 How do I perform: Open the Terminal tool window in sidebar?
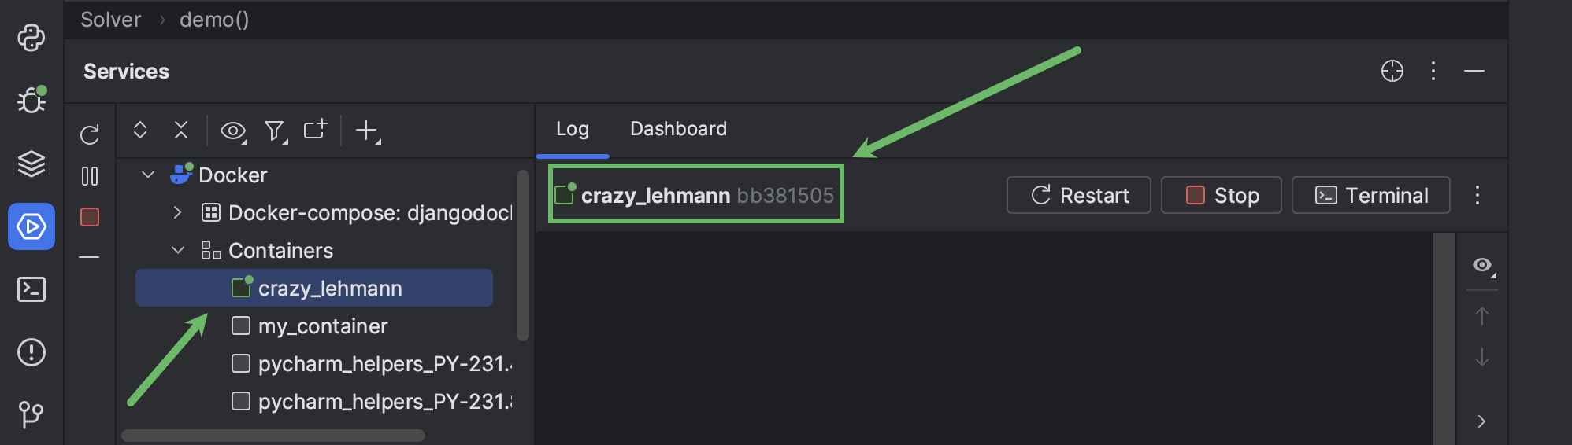(32, 289)
